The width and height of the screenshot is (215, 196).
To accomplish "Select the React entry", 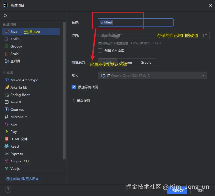I will click(31, 147).
